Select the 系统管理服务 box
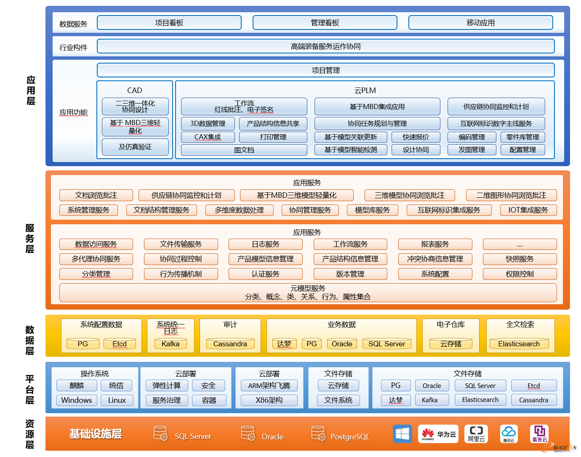 tap(88, 210)
